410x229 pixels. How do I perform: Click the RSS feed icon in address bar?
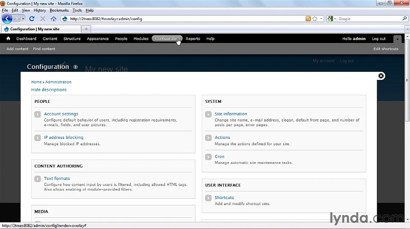coord(308,19)
